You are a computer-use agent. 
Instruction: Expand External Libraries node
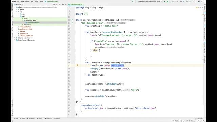coord(15,38)
